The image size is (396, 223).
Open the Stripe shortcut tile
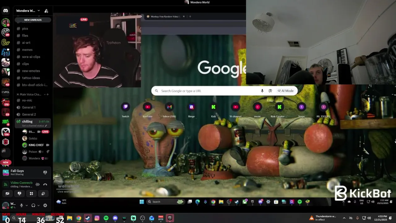coord(301,107)
